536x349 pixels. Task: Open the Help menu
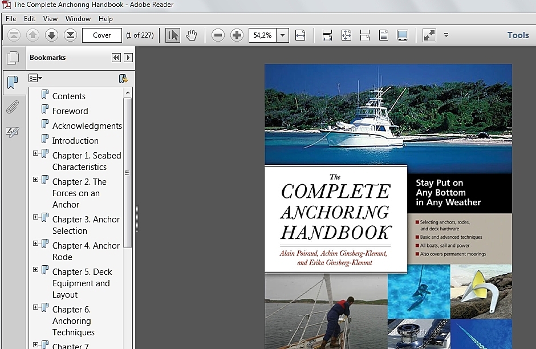click(105, 19)
